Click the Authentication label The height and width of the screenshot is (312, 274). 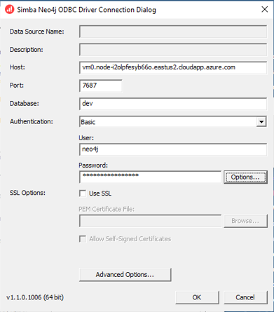point(32,121)
